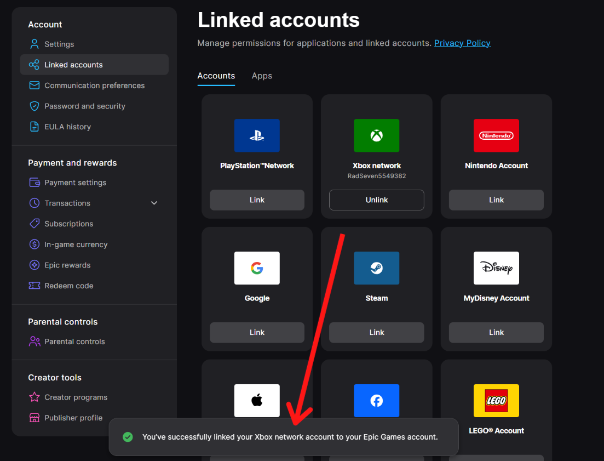
Task: Click the Redeem code ticket icon
Action: pos(34,286)
